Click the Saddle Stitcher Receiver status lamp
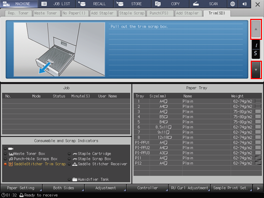The image size is (264, 198). (69, 164)
